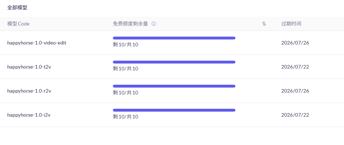Click the info icon beside 免费额度剩余量

point(154,24)
